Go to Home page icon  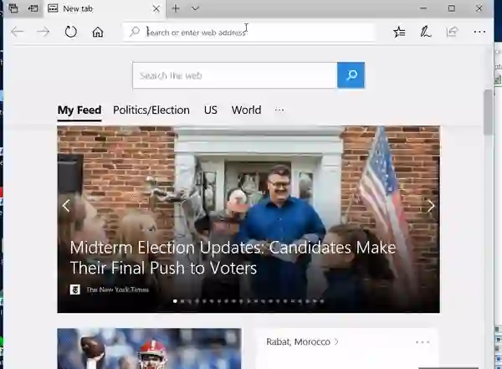(98, 32)
